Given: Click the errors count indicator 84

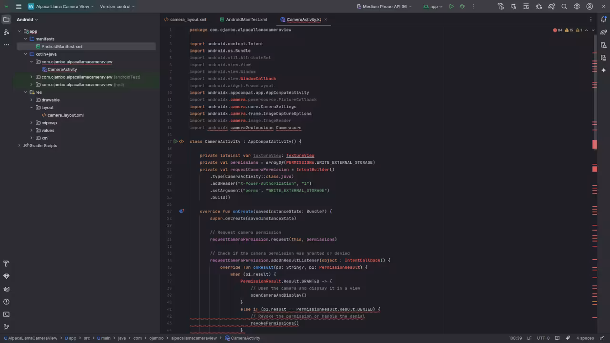Looking at the screenshot, I should click(558, 30).
